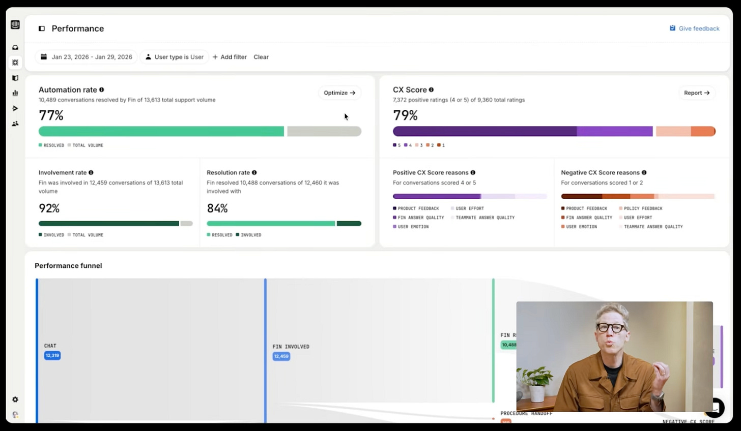Click the 92% involvement rate value
The image size is (741, 431).
(49, 208)
